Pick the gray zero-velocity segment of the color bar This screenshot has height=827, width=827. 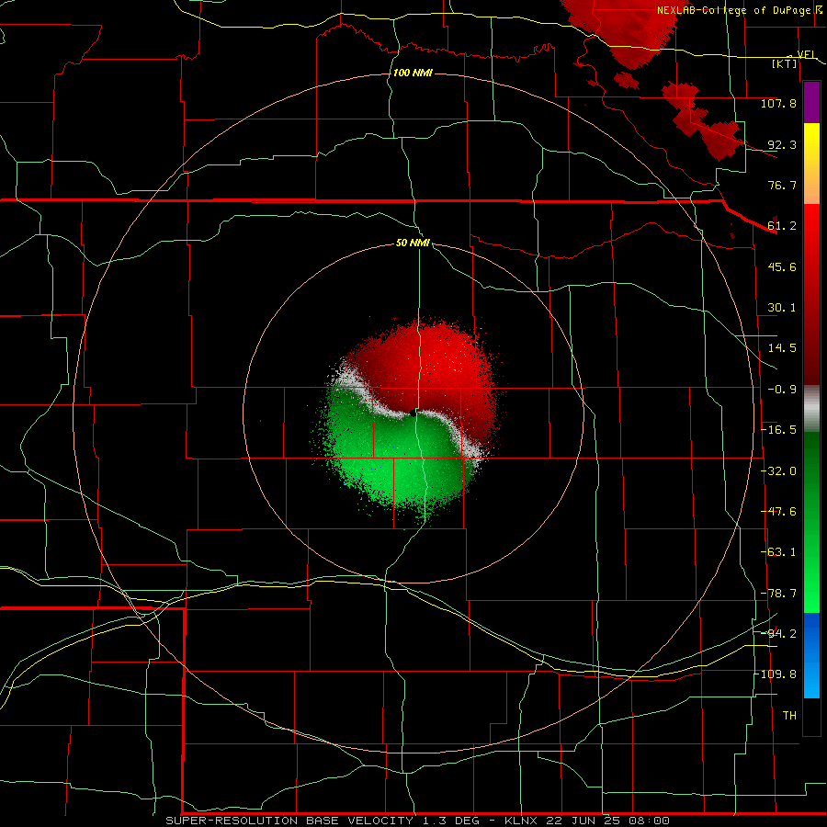click(811, 409)
